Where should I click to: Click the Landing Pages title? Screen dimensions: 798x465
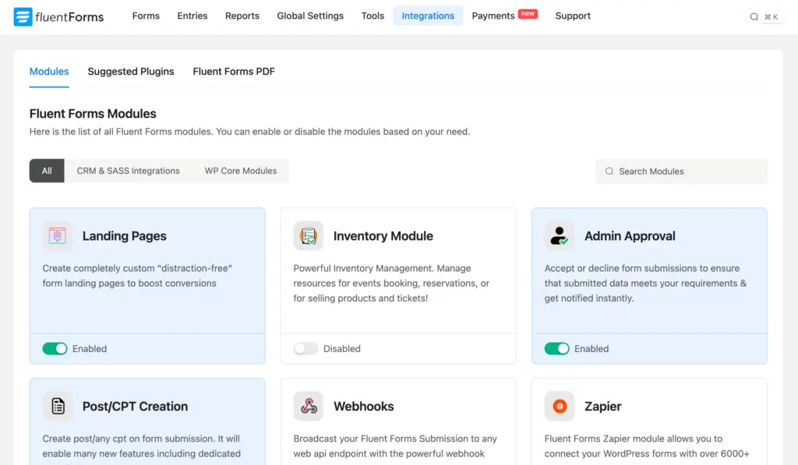[x=124, y=236]
